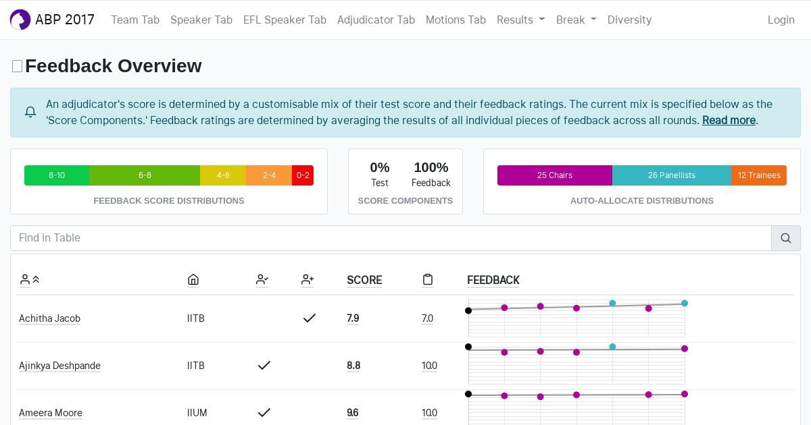
Task: Switch to the Motions Tab
Action: 456,20
